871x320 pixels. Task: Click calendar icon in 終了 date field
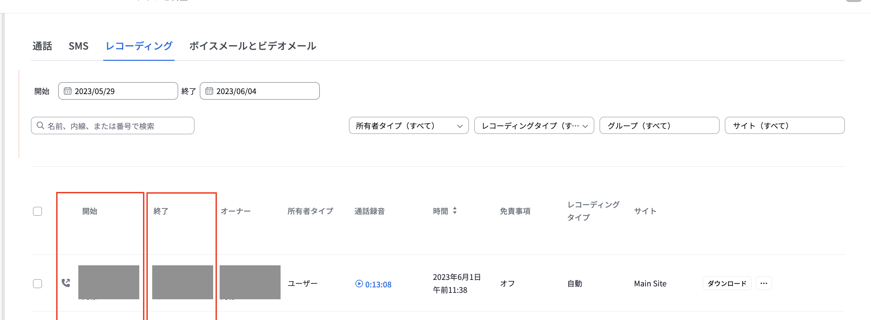pyautogui.click(x=209, y=91)
